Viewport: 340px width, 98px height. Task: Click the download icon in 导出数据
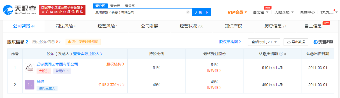click(289, 42)
